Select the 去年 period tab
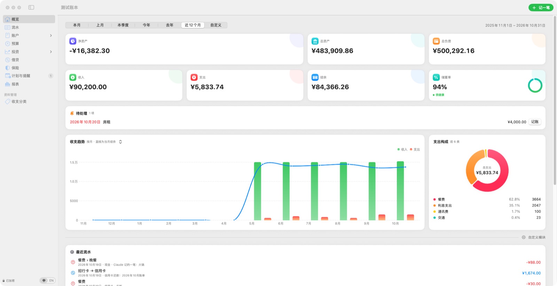The width and height of the screenshot is (557, 286). click(170, 25)
